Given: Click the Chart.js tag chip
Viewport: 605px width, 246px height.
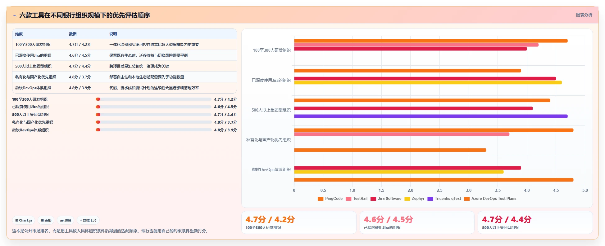Looking at the screenshot, I should pos(24,220).
